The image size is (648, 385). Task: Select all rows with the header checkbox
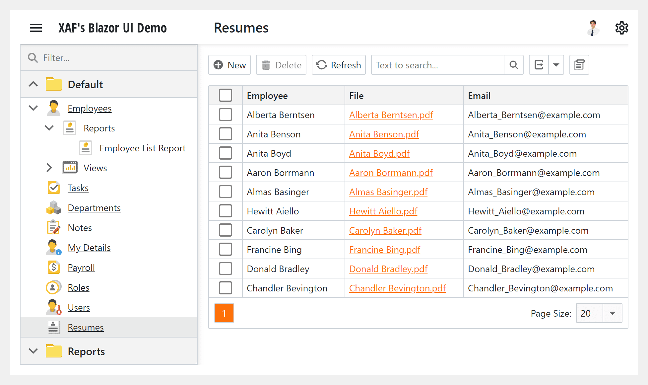pyautogui.click(x=226, y=95)
